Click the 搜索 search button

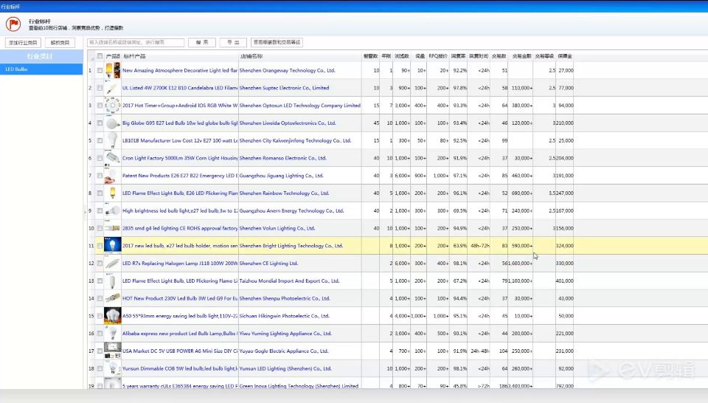[202, 43]
